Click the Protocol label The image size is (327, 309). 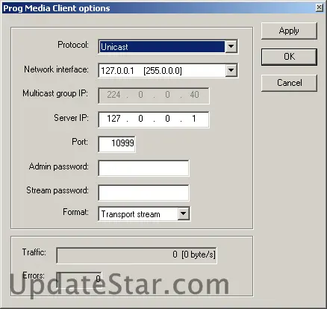pos(73,45)
